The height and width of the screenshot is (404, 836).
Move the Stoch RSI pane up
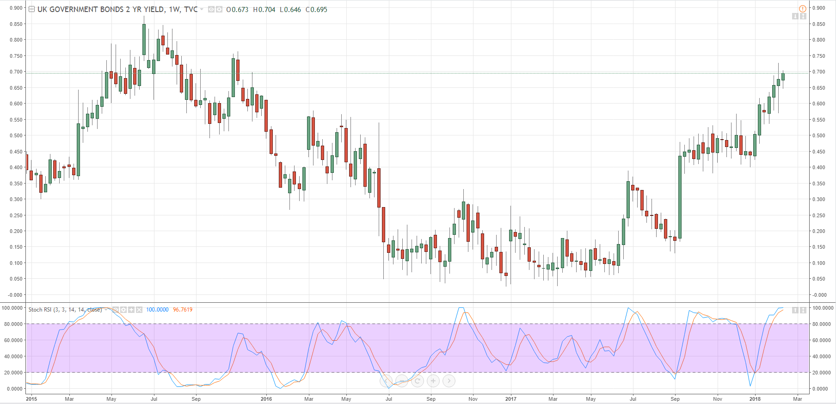click(795, 310)
